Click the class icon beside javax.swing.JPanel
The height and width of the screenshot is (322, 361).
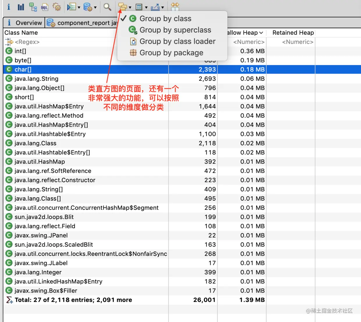[9, 235]
